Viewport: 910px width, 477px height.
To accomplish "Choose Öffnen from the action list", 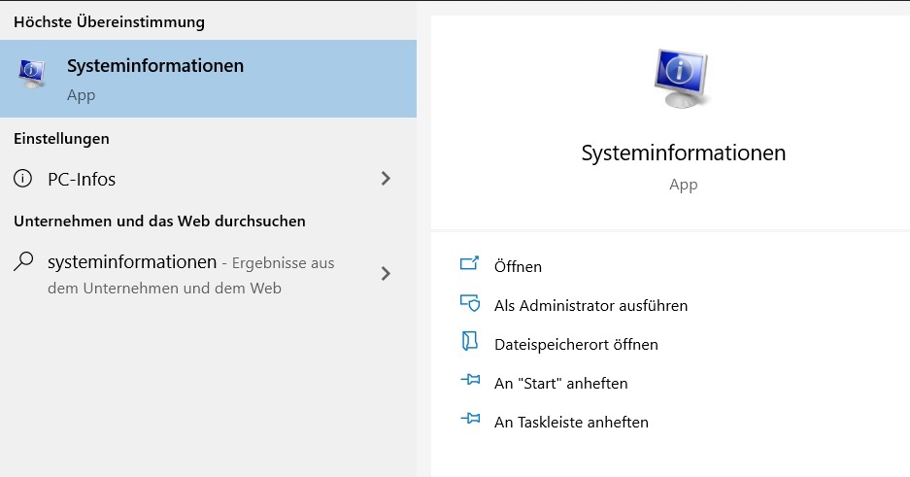I will pyautogui.click(x=518, y=266).
